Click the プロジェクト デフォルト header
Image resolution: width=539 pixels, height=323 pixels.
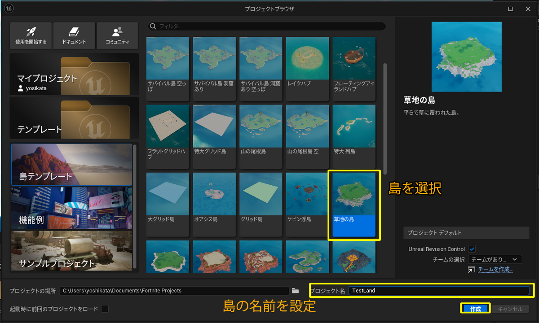(467, 233)
